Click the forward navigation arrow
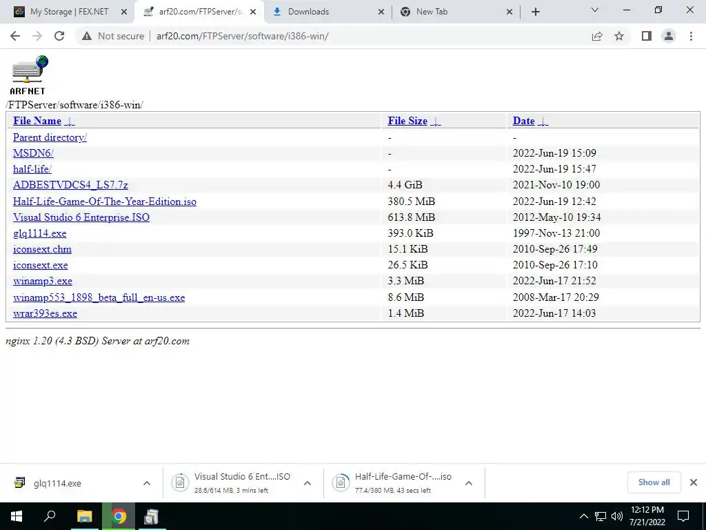 coord(37,36)
